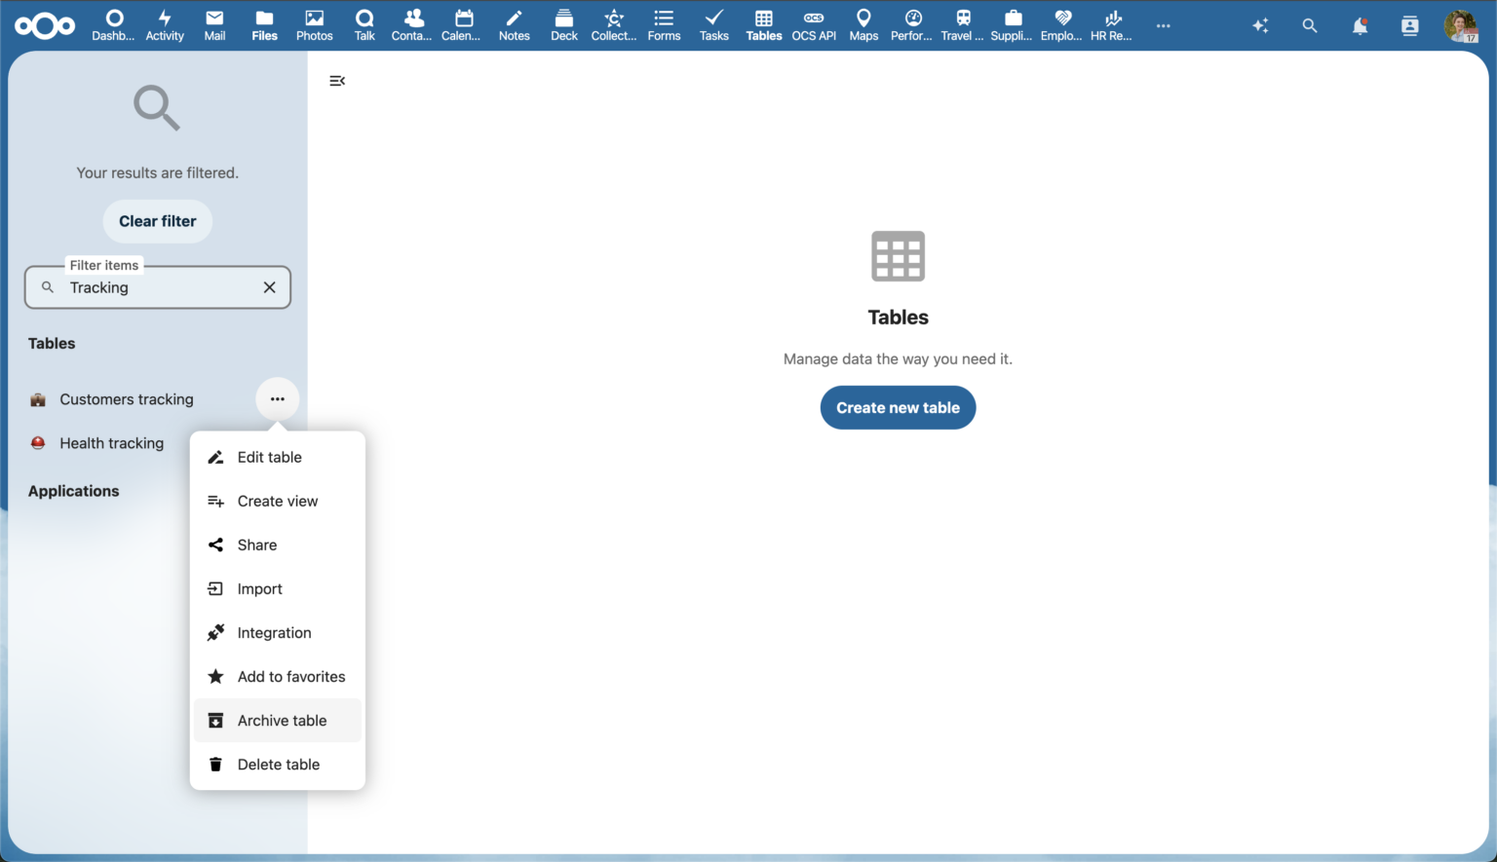Open the Talk app
This screenshot has width=1497, height=862.
[x=364, y=25]
